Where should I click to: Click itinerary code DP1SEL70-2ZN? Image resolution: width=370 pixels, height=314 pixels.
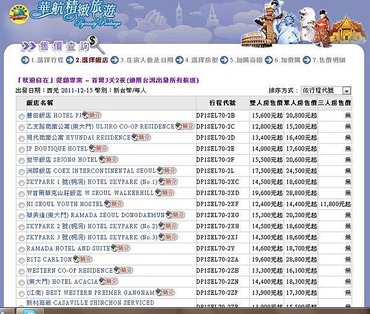tap(217, 281)
